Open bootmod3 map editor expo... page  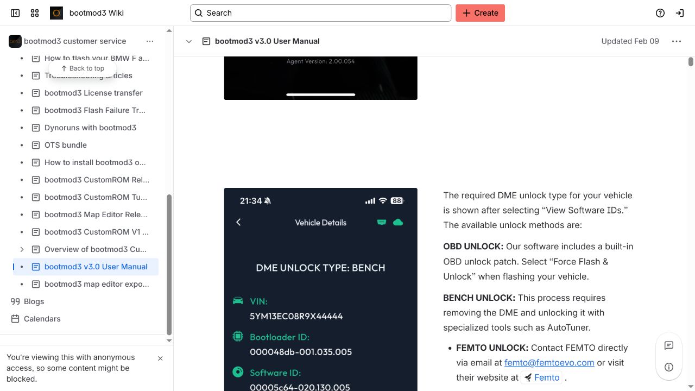(97, 284)
